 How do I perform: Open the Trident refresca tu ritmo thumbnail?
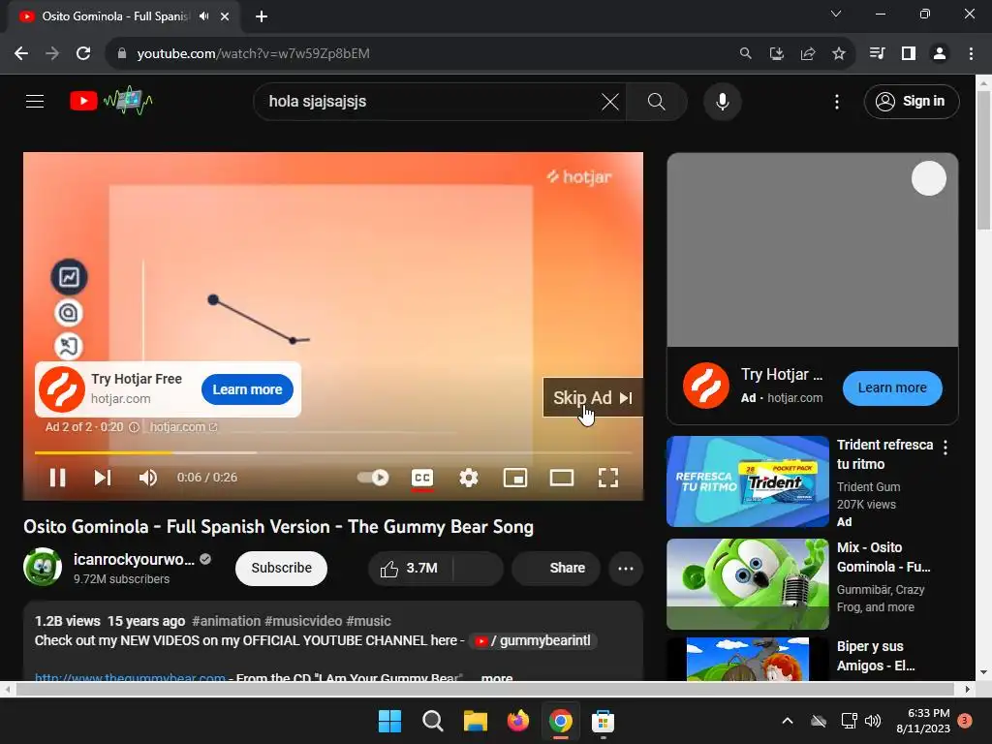pyautogui.click(x=748, y=481)
